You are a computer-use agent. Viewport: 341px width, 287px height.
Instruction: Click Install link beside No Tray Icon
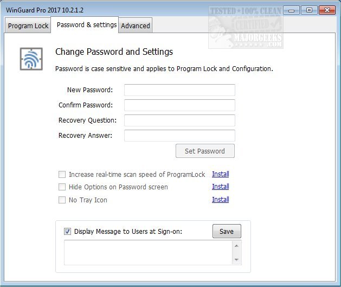[220, 200]
